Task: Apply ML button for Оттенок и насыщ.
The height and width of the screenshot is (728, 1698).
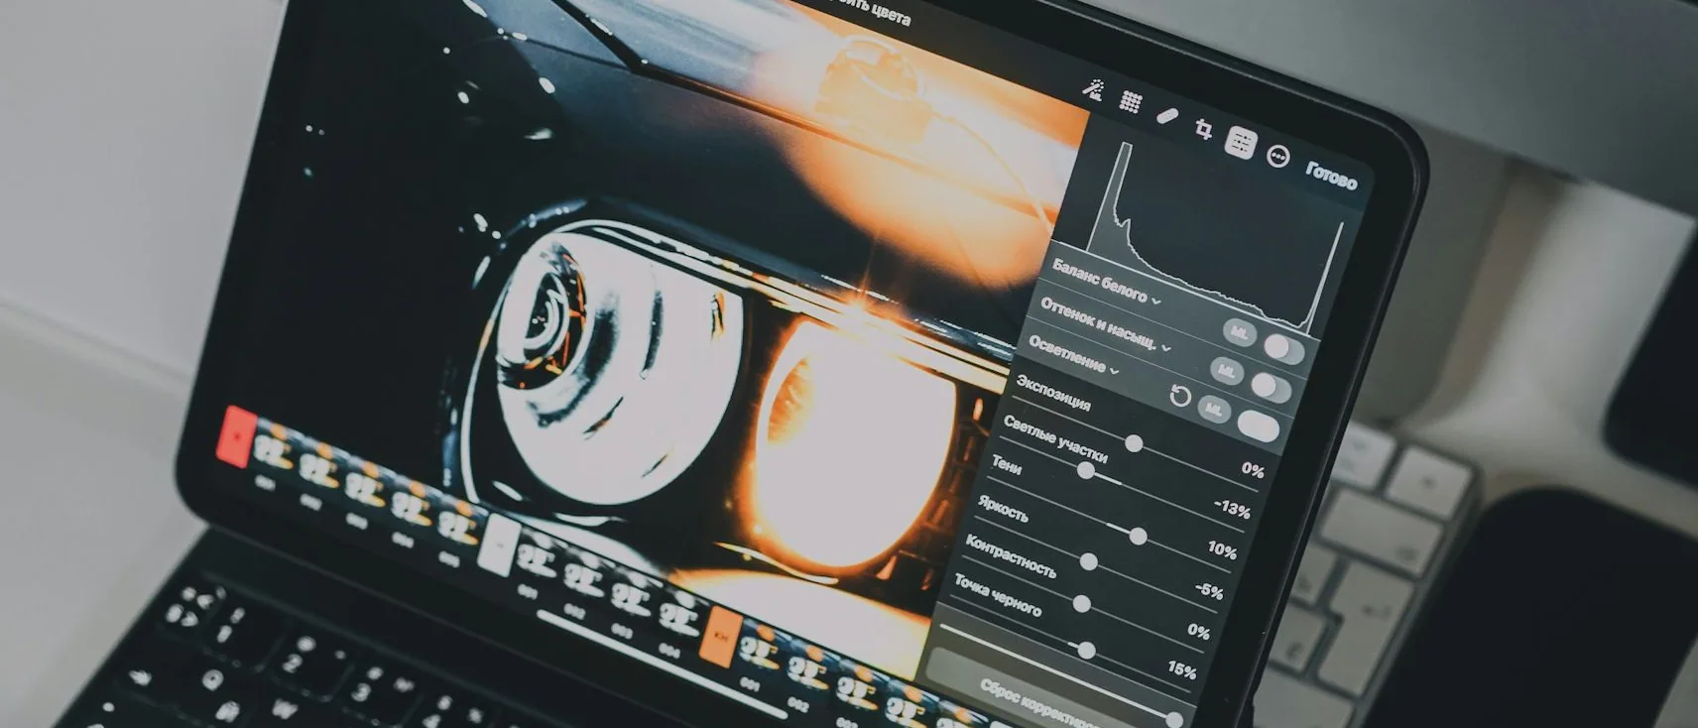Action: [1226, 371]
